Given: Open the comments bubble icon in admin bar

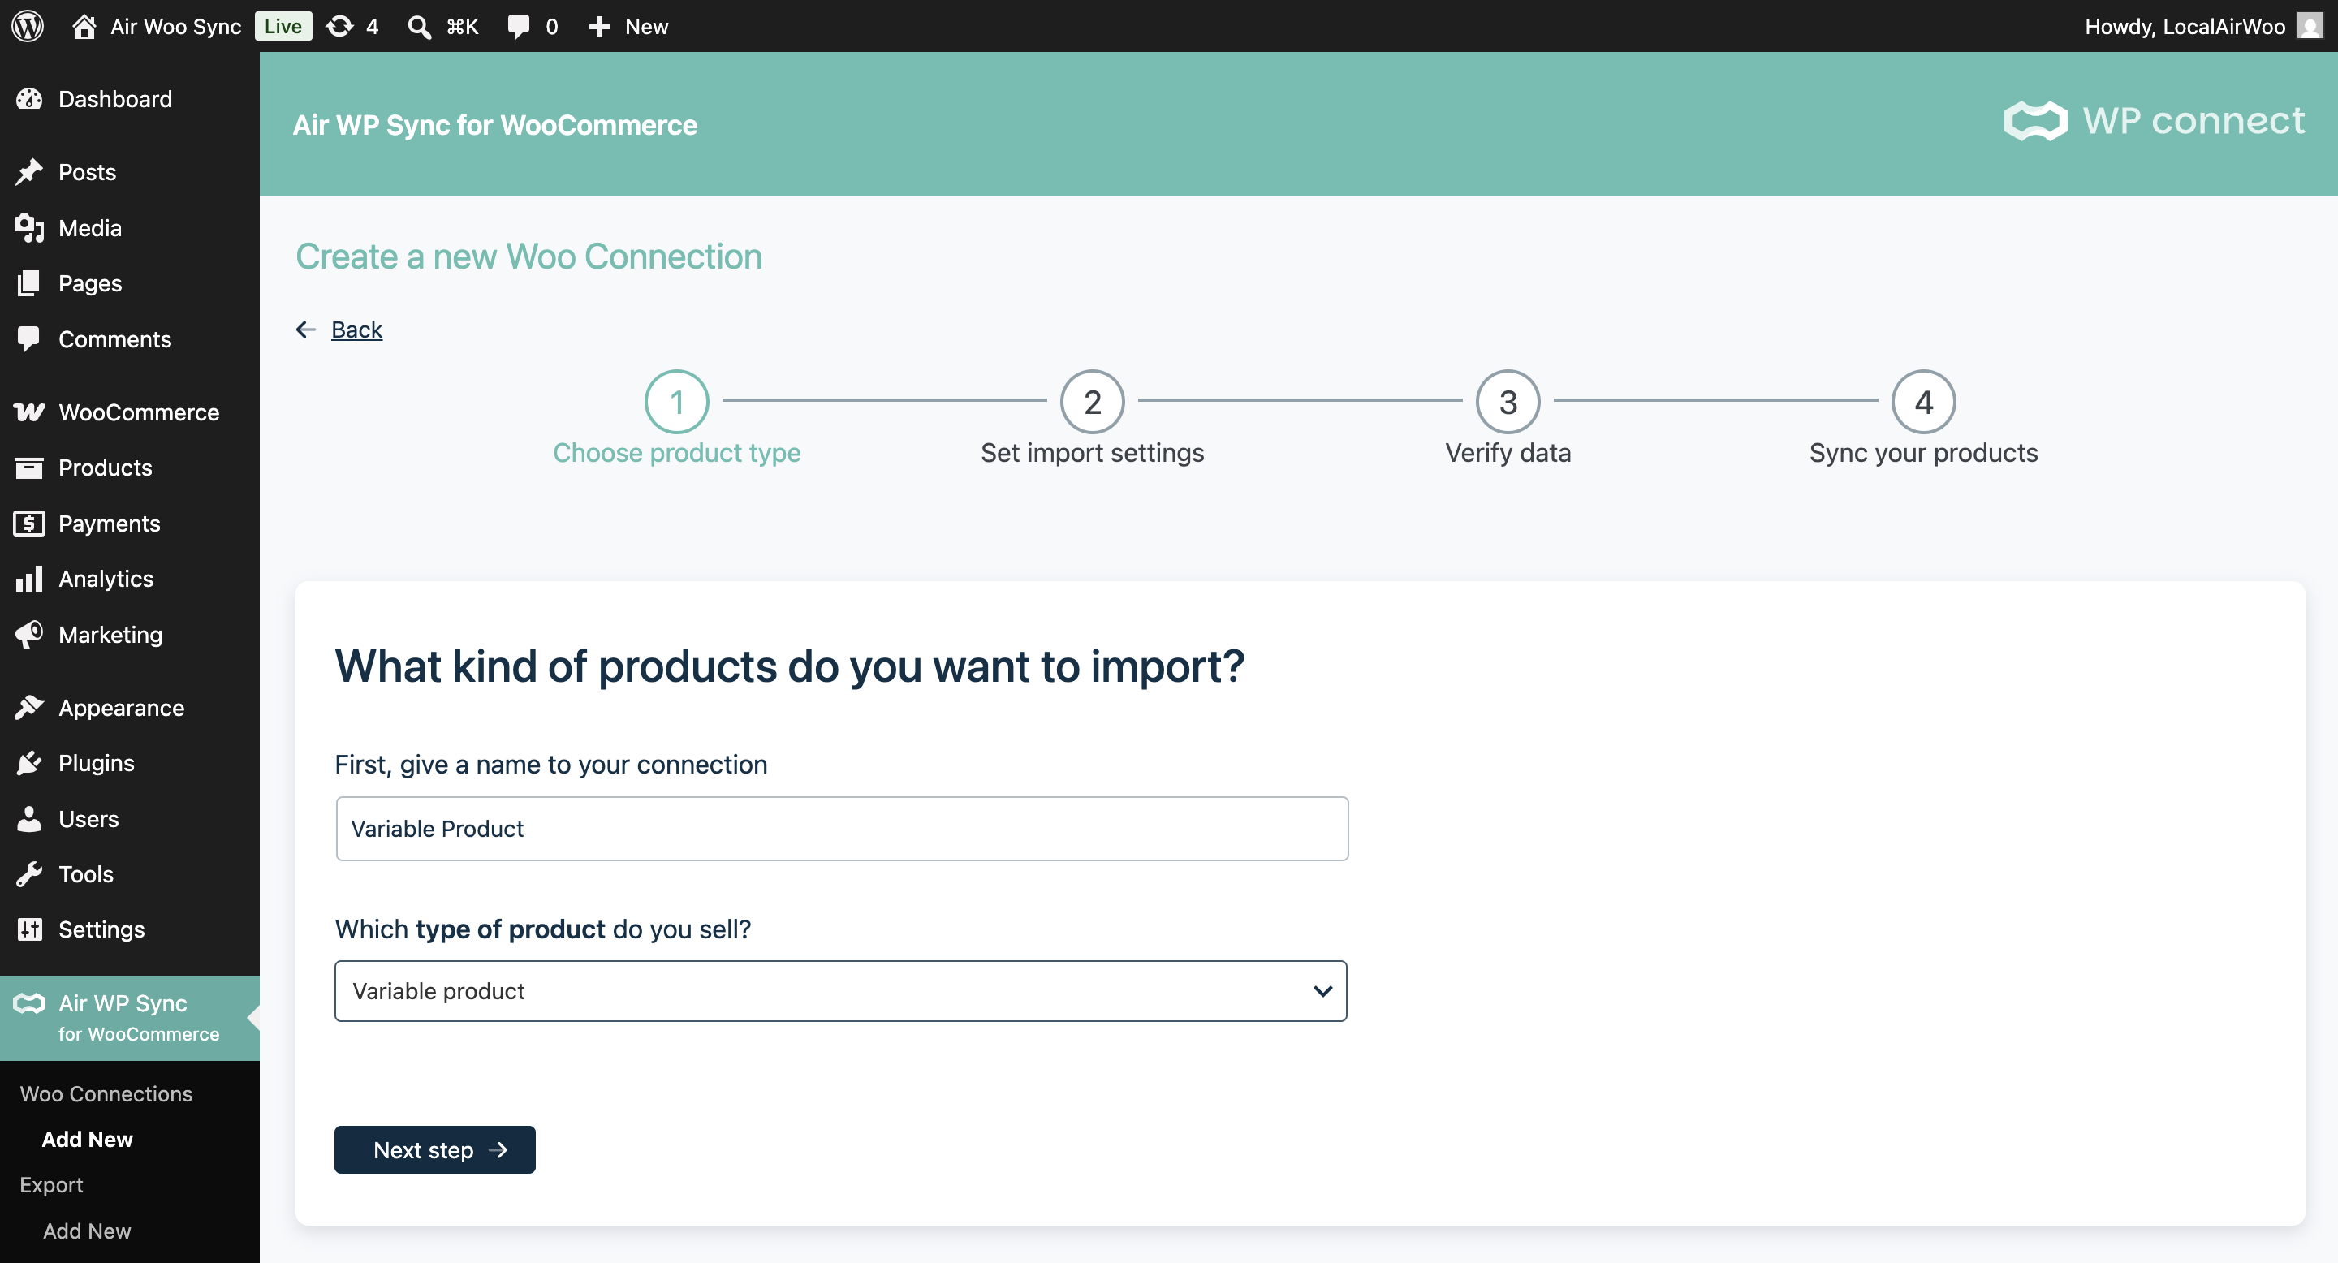Looking at the screenshot, I should coord(518,26).
